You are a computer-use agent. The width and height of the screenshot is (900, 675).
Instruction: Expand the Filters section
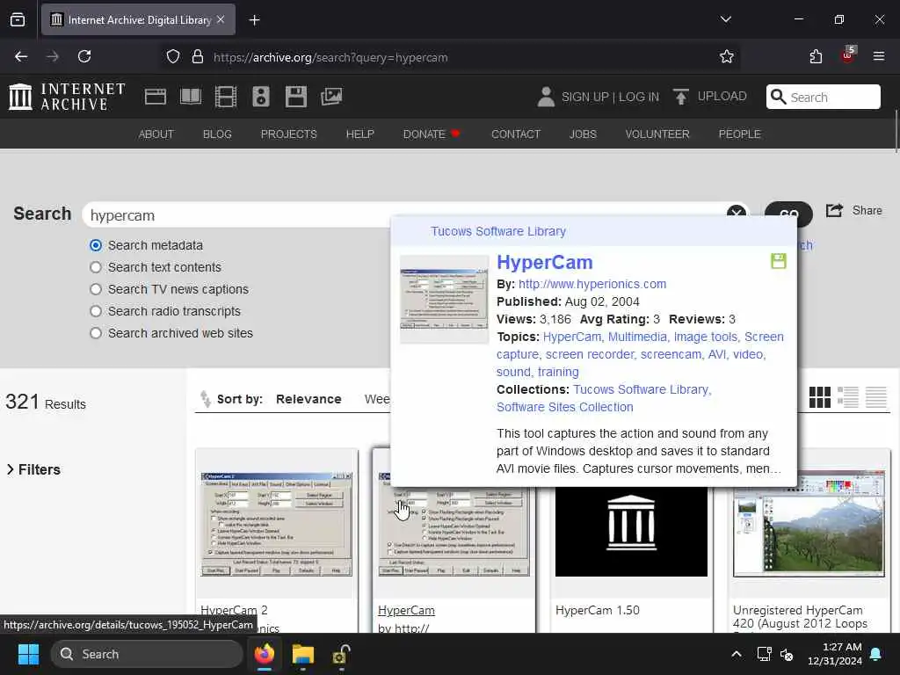[x=33, y=469]
